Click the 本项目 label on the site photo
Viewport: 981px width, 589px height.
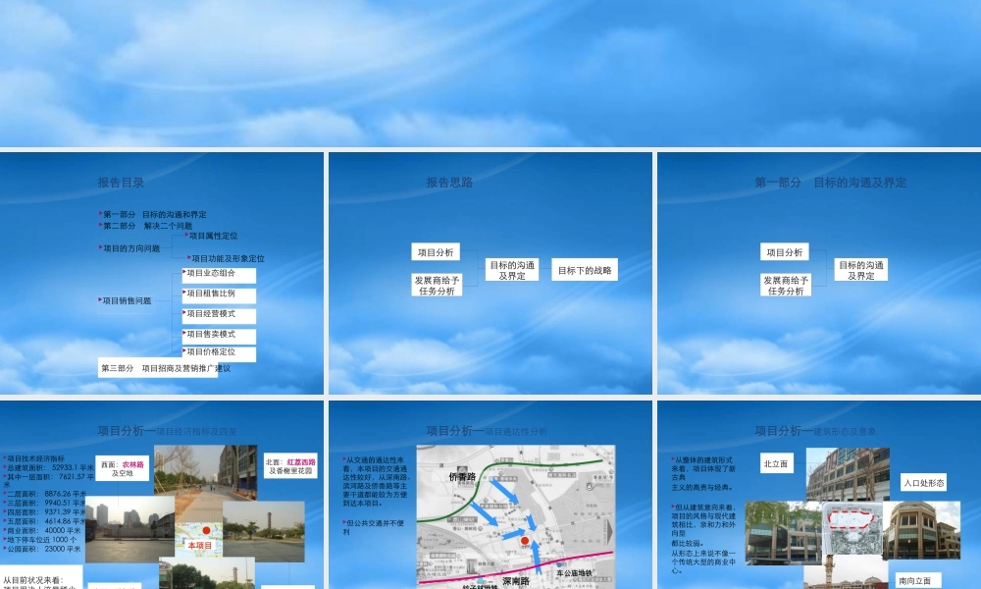tap(200, 545)
